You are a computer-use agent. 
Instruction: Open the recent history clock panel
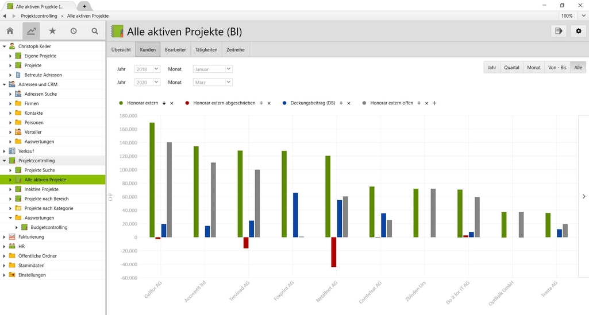(x=74, y=31)
